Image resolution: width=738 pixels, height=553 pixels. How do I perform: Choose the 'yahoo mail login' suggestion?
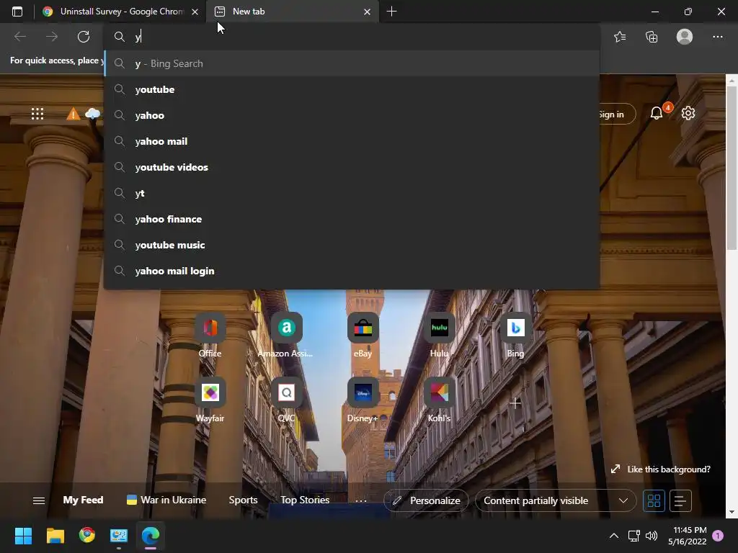point(352,271)
